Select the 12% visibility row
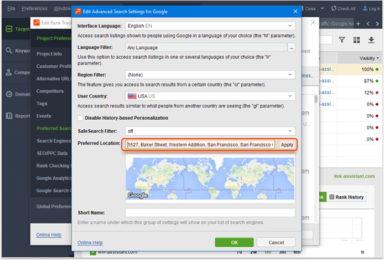The height and width of the screenshot is (260, 384). 351,93
